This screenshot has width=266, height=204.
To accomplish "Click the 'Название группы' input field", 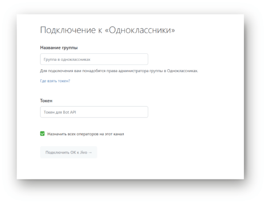I will (94, 59).
